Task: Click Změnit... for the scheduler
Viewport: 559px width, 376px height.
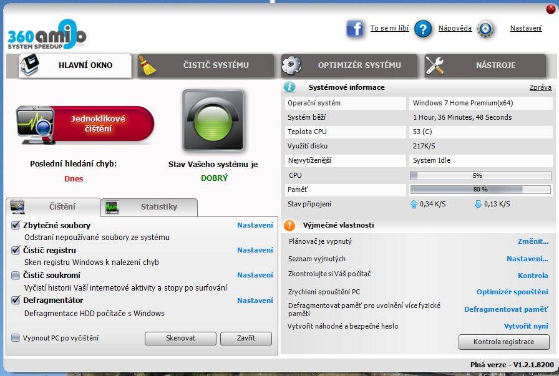Action: pyautogui.click(x=533, y=241)
